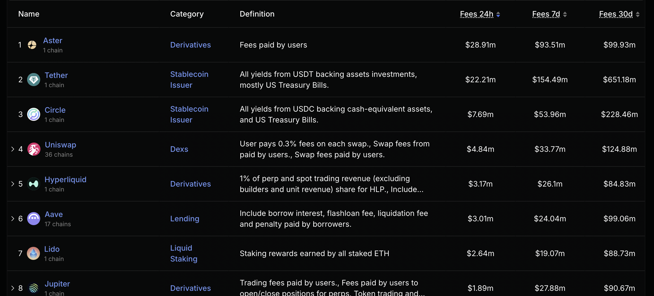Image resolution: width=654 pixels, height=296 pixels.
Task: Open the Lido protocol page
Action: tap(52, 249)
